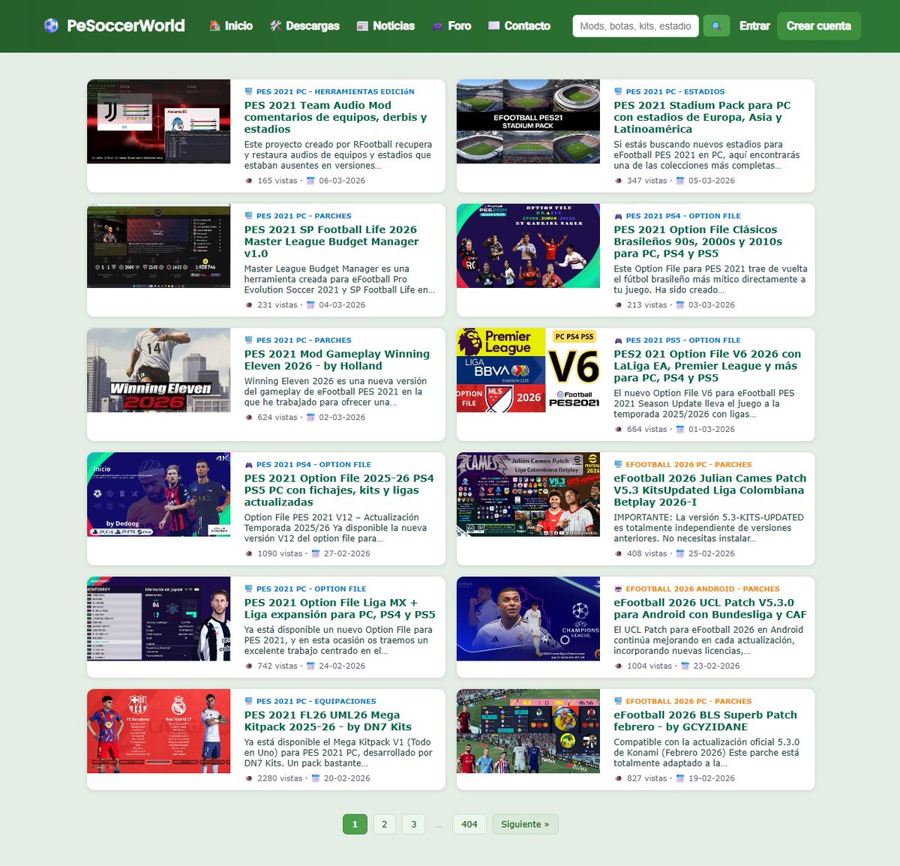
Task: Select eFootball 2026 PC - Parches category above BLS Patch
Action: coord(688,702)
